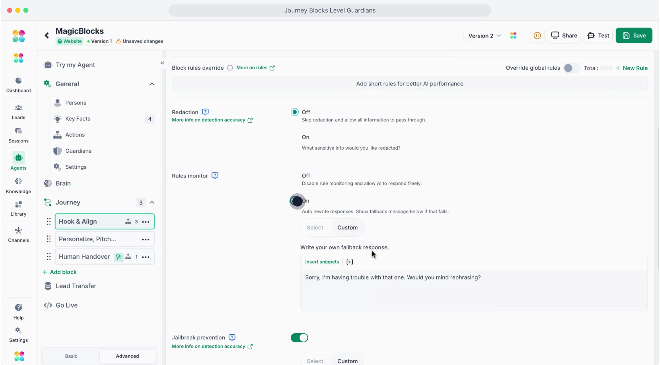Open Redaction help question icon

click(205, 112)
